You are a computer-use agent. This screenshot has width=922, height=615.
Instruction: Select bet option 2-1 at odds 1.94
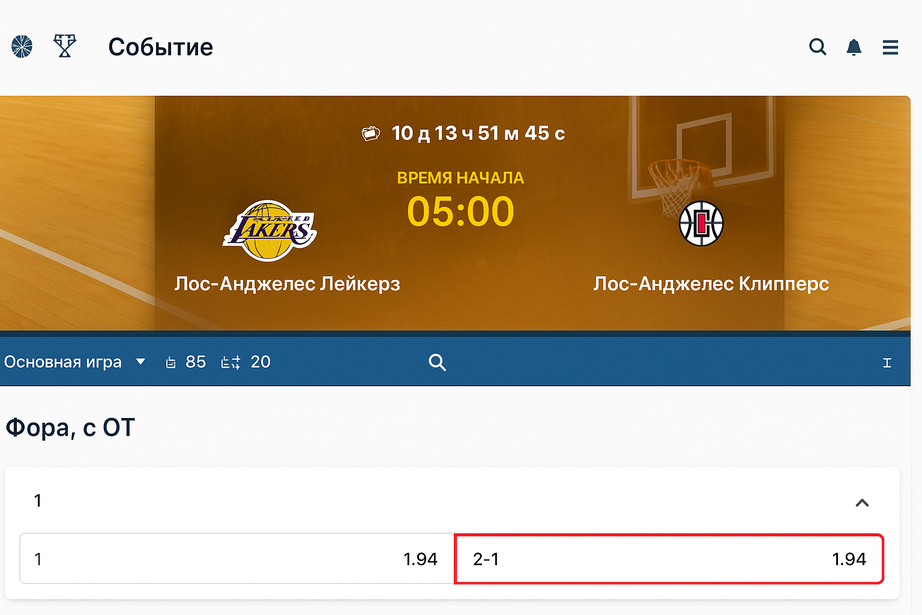669,559
